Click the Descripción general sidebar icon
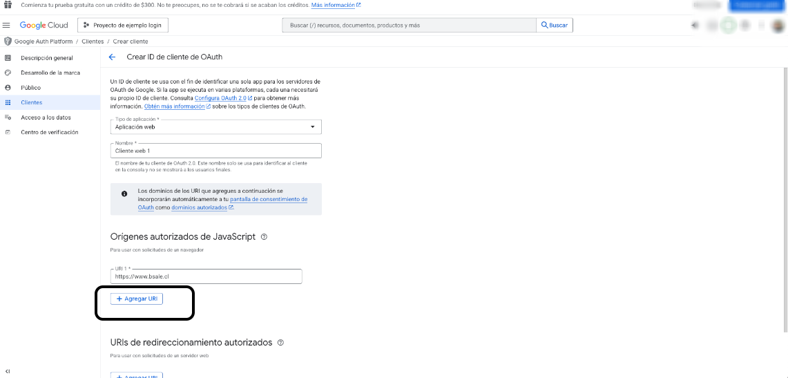This screenshot has width=788, height=378. 8,58
